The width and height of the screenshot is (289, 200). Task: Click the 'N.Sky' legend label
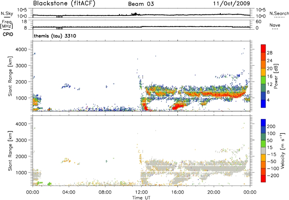click(7, 13)
